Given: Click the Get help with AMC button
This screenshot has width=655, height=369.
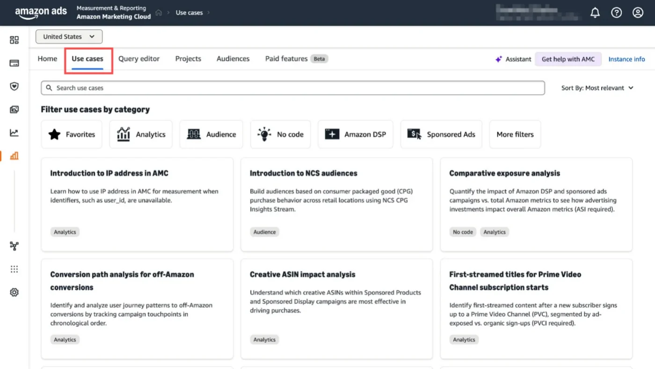Looking at the screenshot, I should (568, 59).
